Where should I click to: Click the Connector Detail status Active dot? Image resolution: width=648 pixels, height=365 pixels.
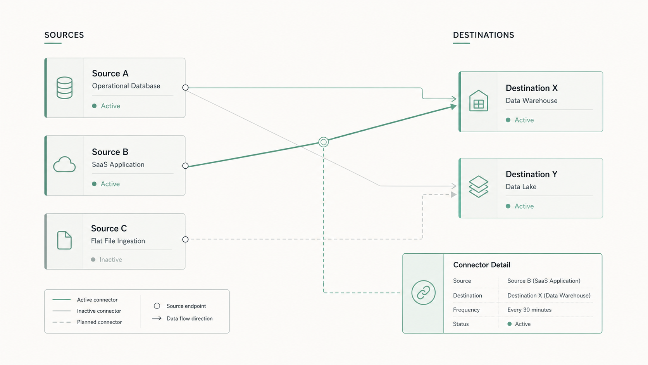510,324
